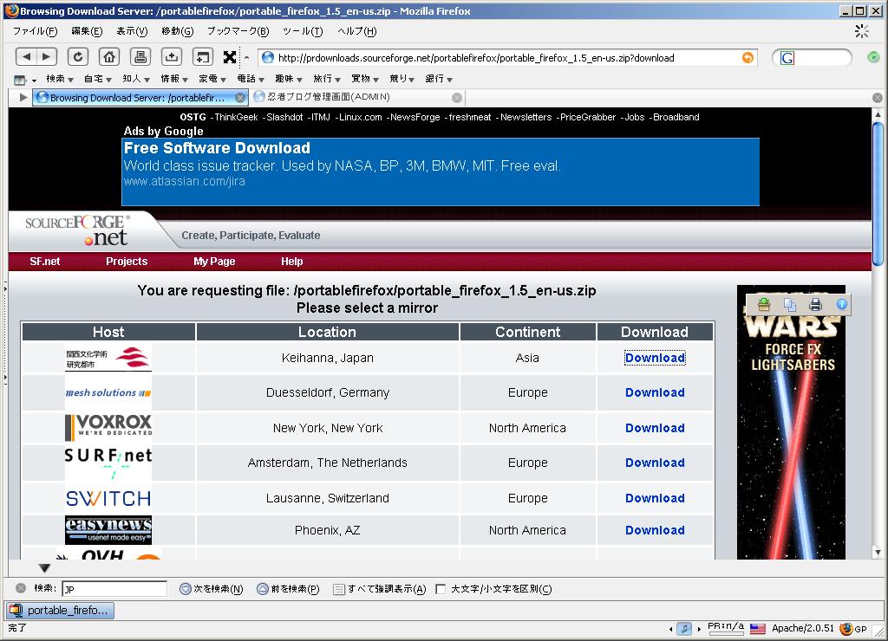Toggle すべて強調表示 highlight all
Viewport: 888px width, 641px height.
[x=380, y=589]
